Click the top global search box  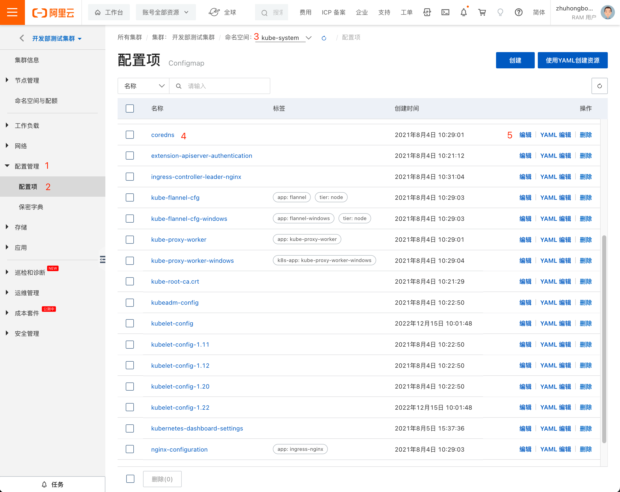click(x=272, y=12)
